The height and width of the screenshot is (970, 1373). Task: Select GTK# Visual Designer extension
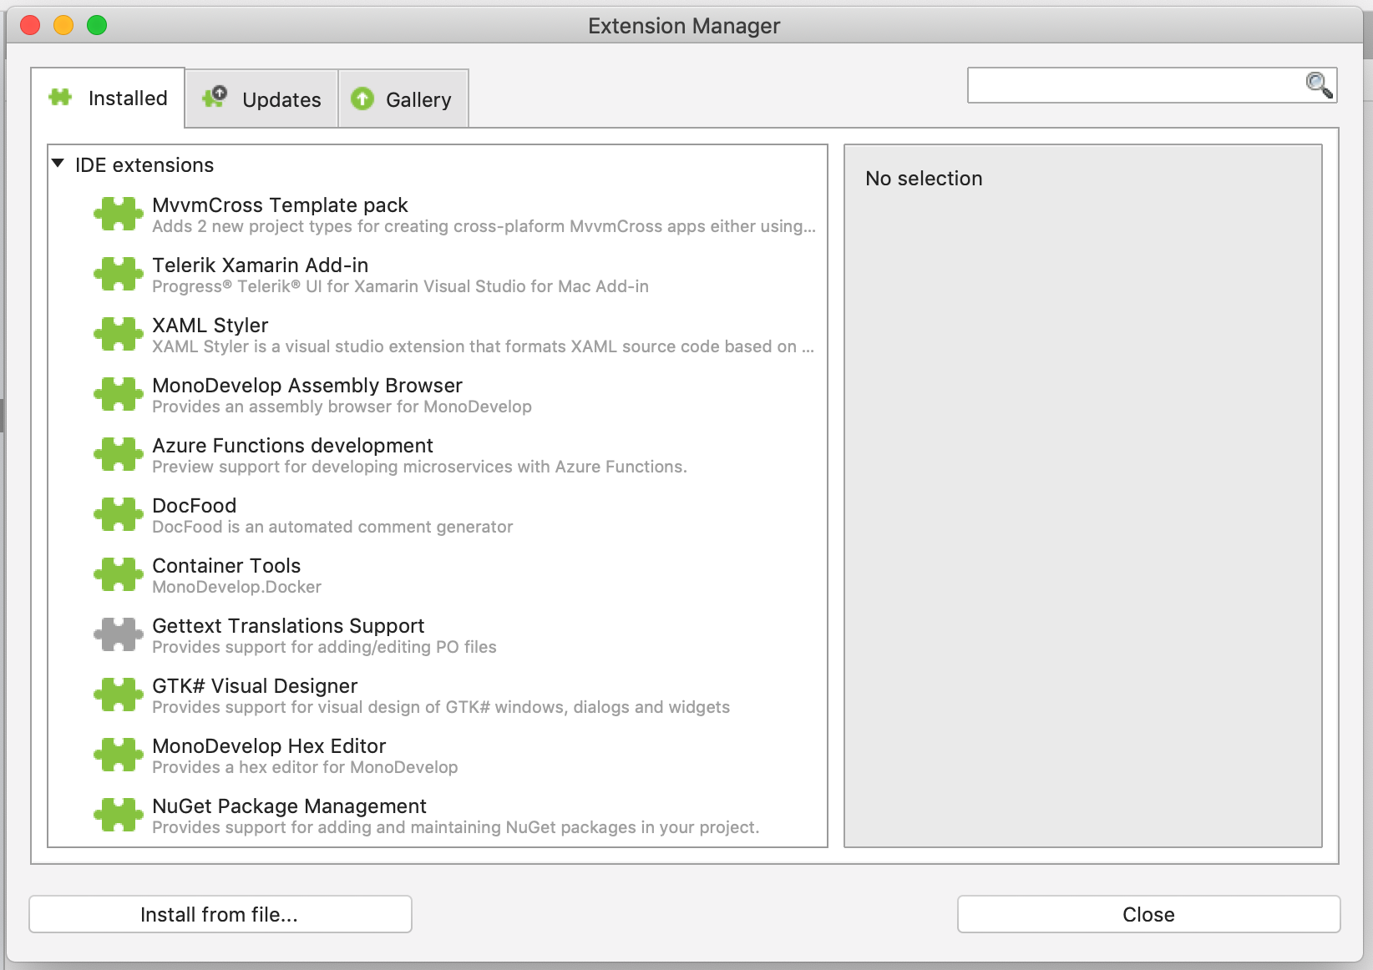click(255, 686)
